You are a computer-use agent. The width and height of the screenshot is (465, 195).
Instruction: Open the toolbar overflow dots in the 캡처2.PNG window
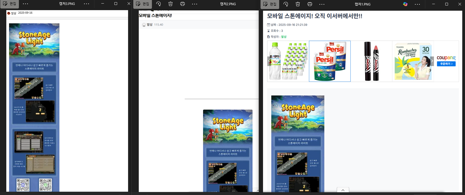click(x=195, y=4)
